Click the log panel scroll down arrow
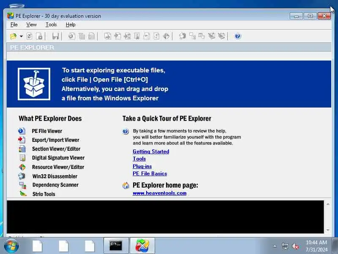 click(328, 230)
